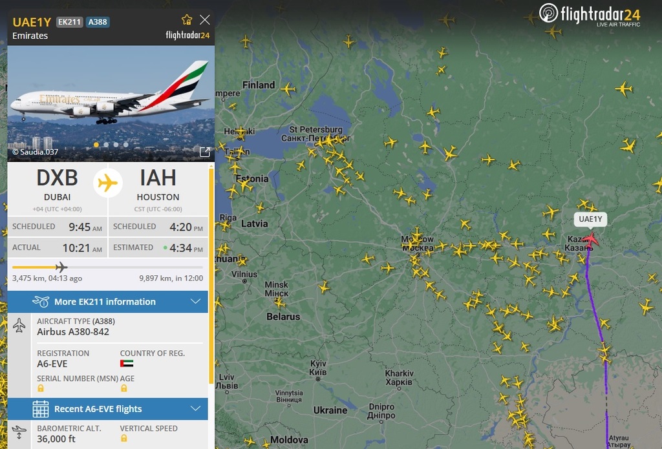Click the flight progress bar plane marker
This screenshot has width=662, height=449.
(x=61, y=267)
